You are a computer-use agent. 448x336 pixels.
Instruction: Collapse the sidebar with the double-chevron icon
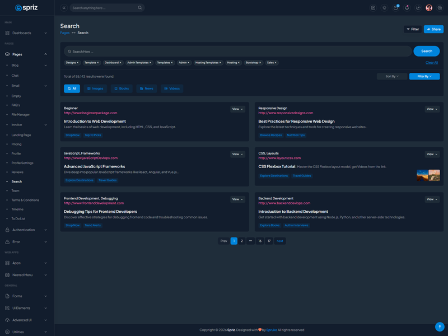(x=64, y=8)
